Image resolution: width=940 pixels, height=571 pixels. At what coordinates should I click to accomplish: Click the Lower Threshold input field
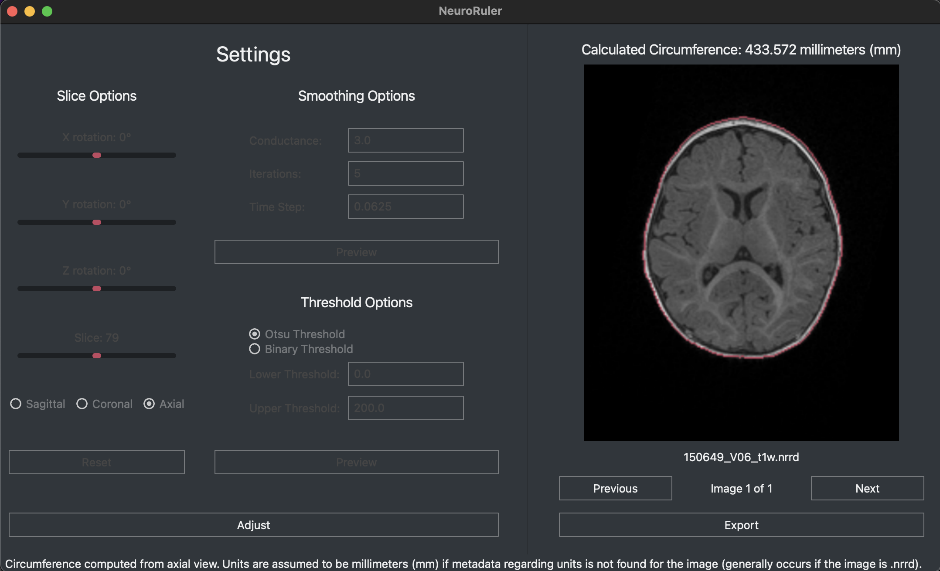[x=405, y=374]
